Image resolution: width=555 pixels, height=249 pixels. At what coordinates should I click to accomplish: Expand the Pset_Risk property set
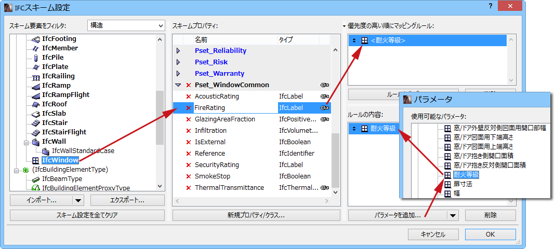pyautogui.click(x=178, y=62)
